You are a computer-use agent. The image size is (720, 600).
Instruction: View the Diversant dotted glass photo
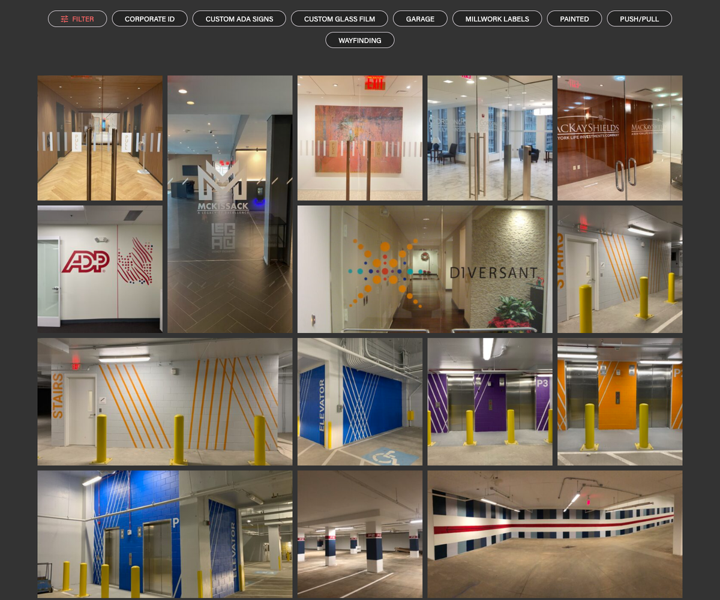(425, 269)
